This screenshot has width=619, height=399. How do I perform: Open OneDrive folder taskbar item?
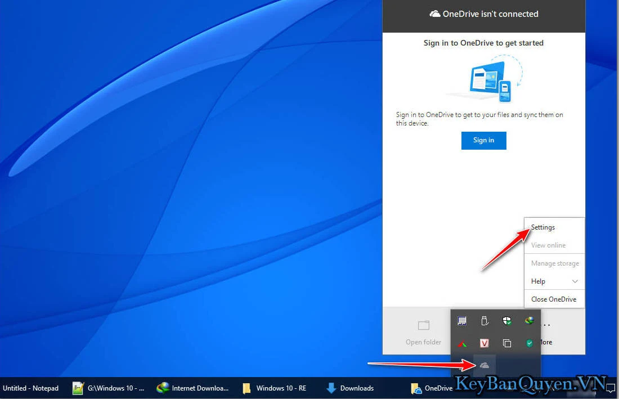point(432,388)
